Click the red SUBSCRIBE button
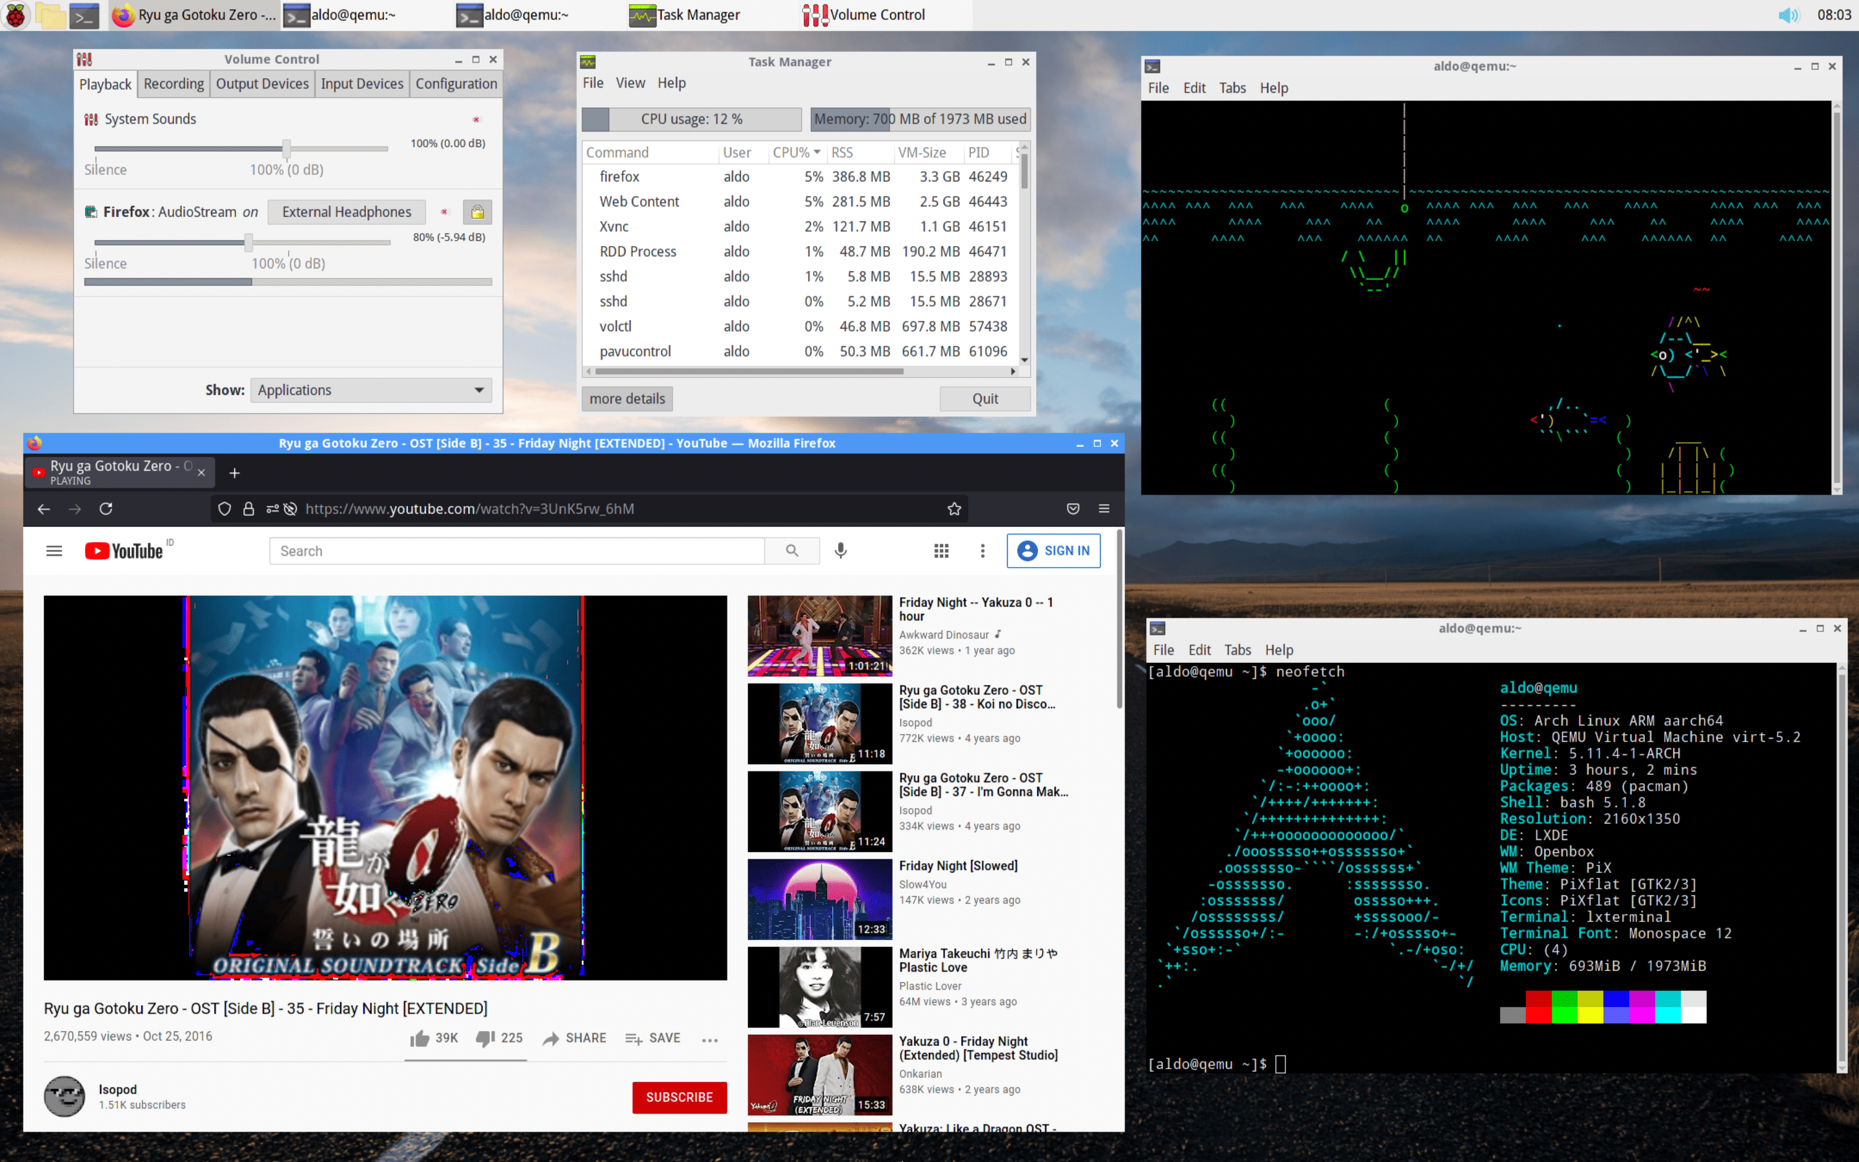The height and width of the screenshot is (1162, 1859). [x=679, y=1097]
